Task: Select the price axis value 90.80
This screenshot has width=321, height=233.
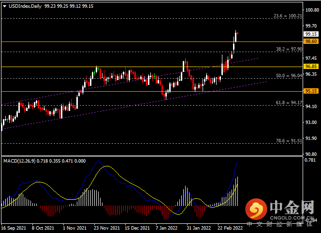Action: click(311, 154)
